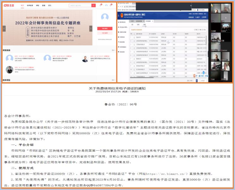Tick the checkbox in the second table row
Viewport: 235px width, 190px height.
[x=135, y=41]
